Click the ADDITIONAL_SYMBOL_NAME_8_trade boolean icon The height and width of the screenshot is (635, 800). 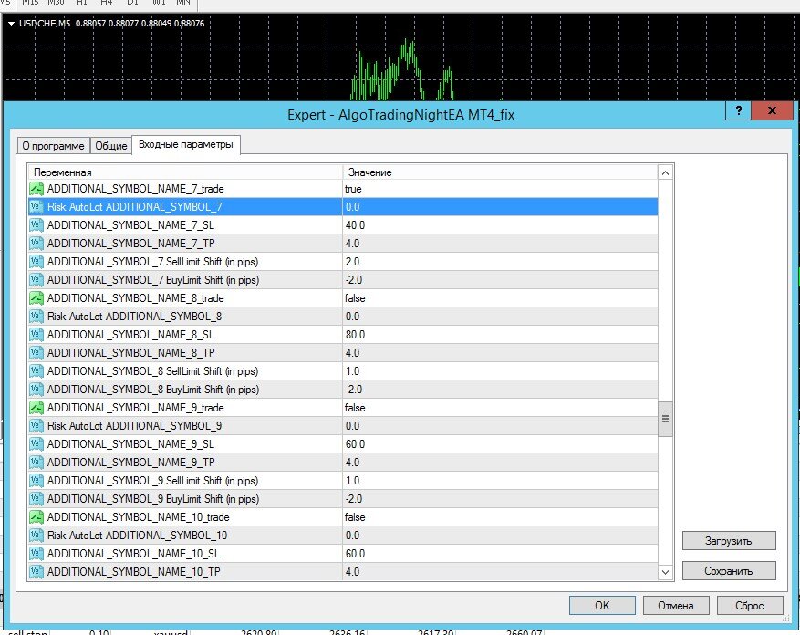coord(36,298)
